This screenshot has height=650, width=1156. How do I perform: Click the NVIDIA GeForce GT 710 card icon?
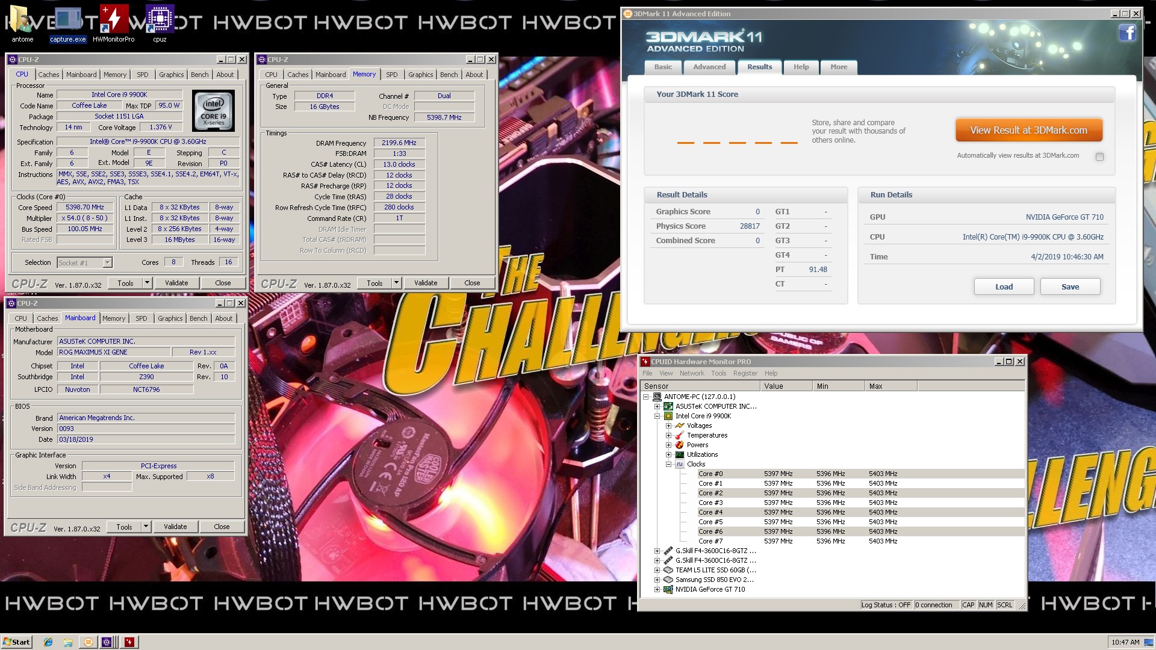668,589
